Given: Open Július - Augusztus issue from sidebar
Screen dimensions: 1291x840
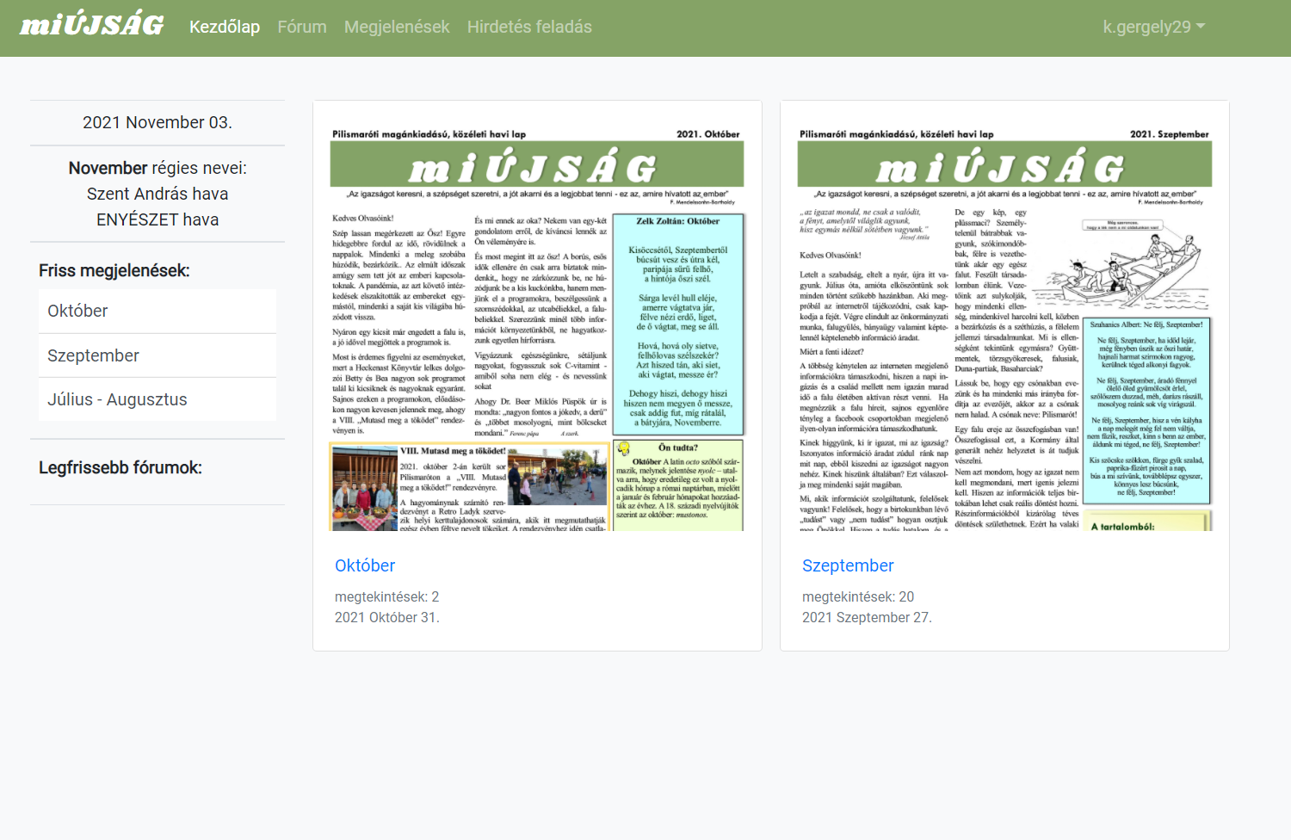Looking at the screenshot, I should click(x=158, y=399).
